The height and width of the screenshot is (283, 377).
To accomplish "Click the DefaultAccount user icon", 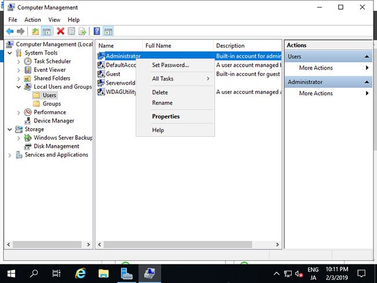I will tap(101, 65).
